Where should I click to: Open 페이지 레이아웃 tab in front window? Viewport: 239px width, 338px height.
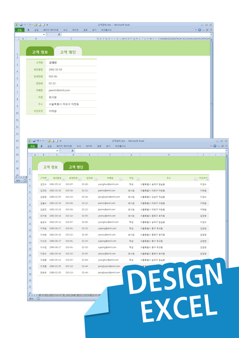(x=64, y=146)
